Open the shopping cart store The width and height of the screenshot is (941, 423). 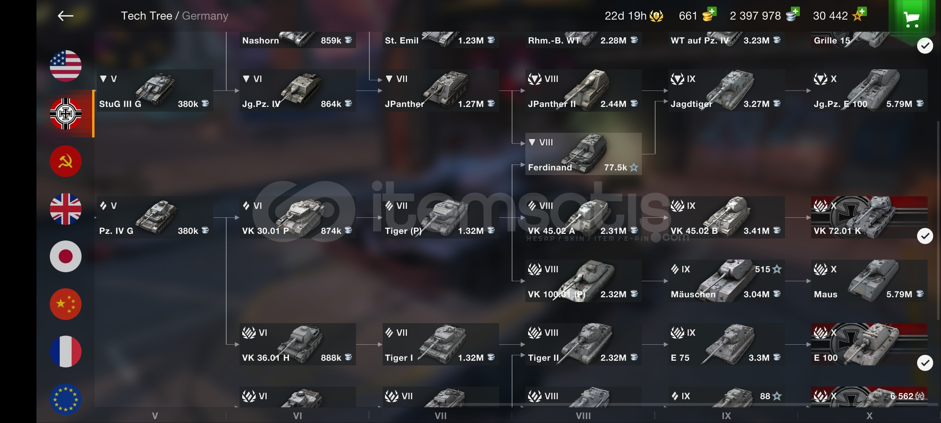click(912, 18)
